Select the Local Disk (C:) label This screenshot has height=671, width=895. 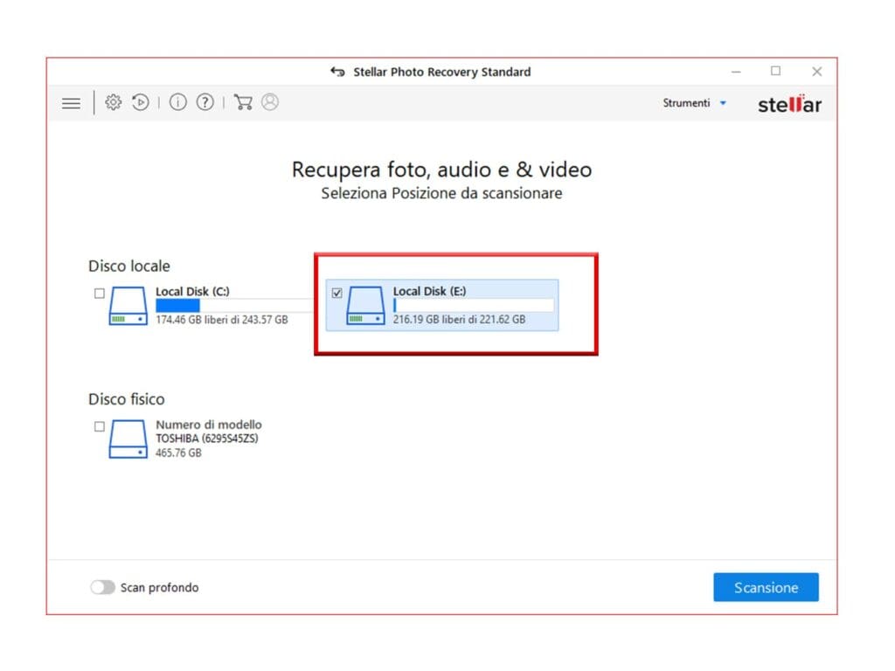[192, 292]
